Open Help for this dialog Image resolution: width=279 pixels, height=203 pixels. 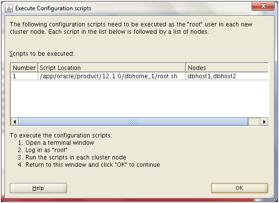coord(38,188)
